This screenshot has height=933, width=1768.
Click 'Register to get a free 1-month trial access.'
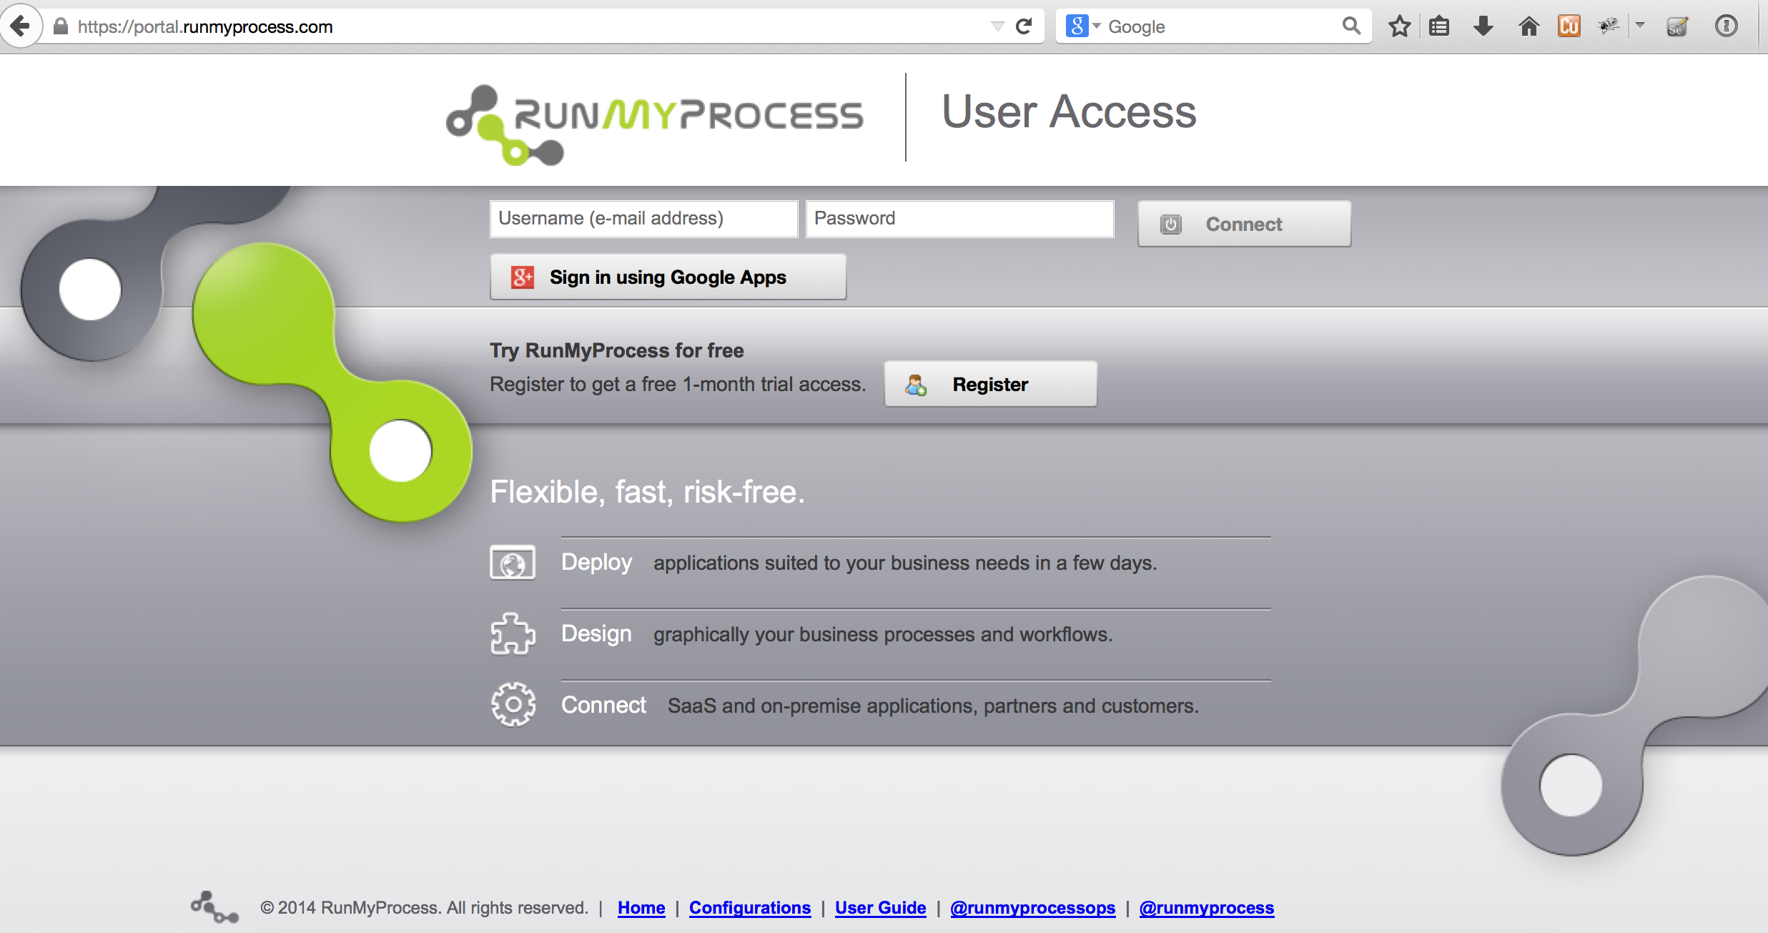coord(678,384)
